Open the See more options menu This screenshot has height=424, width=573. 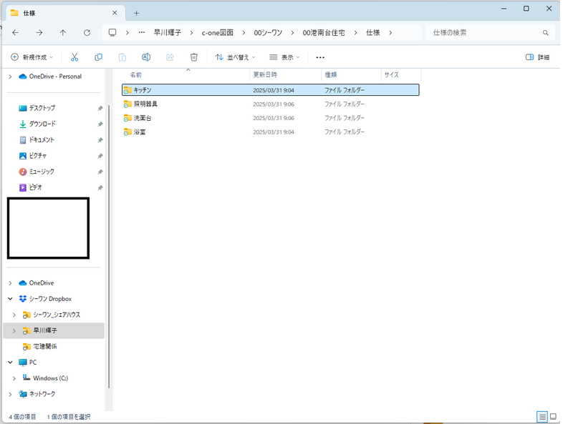pyautogui.click(x=320, y=57)
